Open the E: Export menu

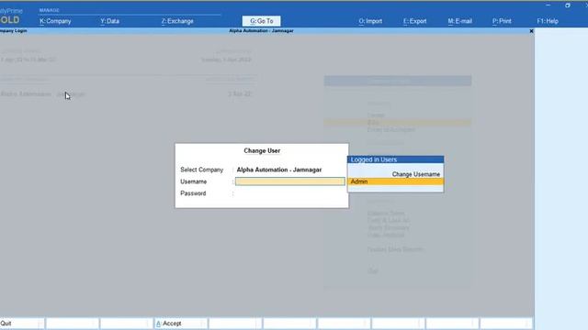point(414,21)
